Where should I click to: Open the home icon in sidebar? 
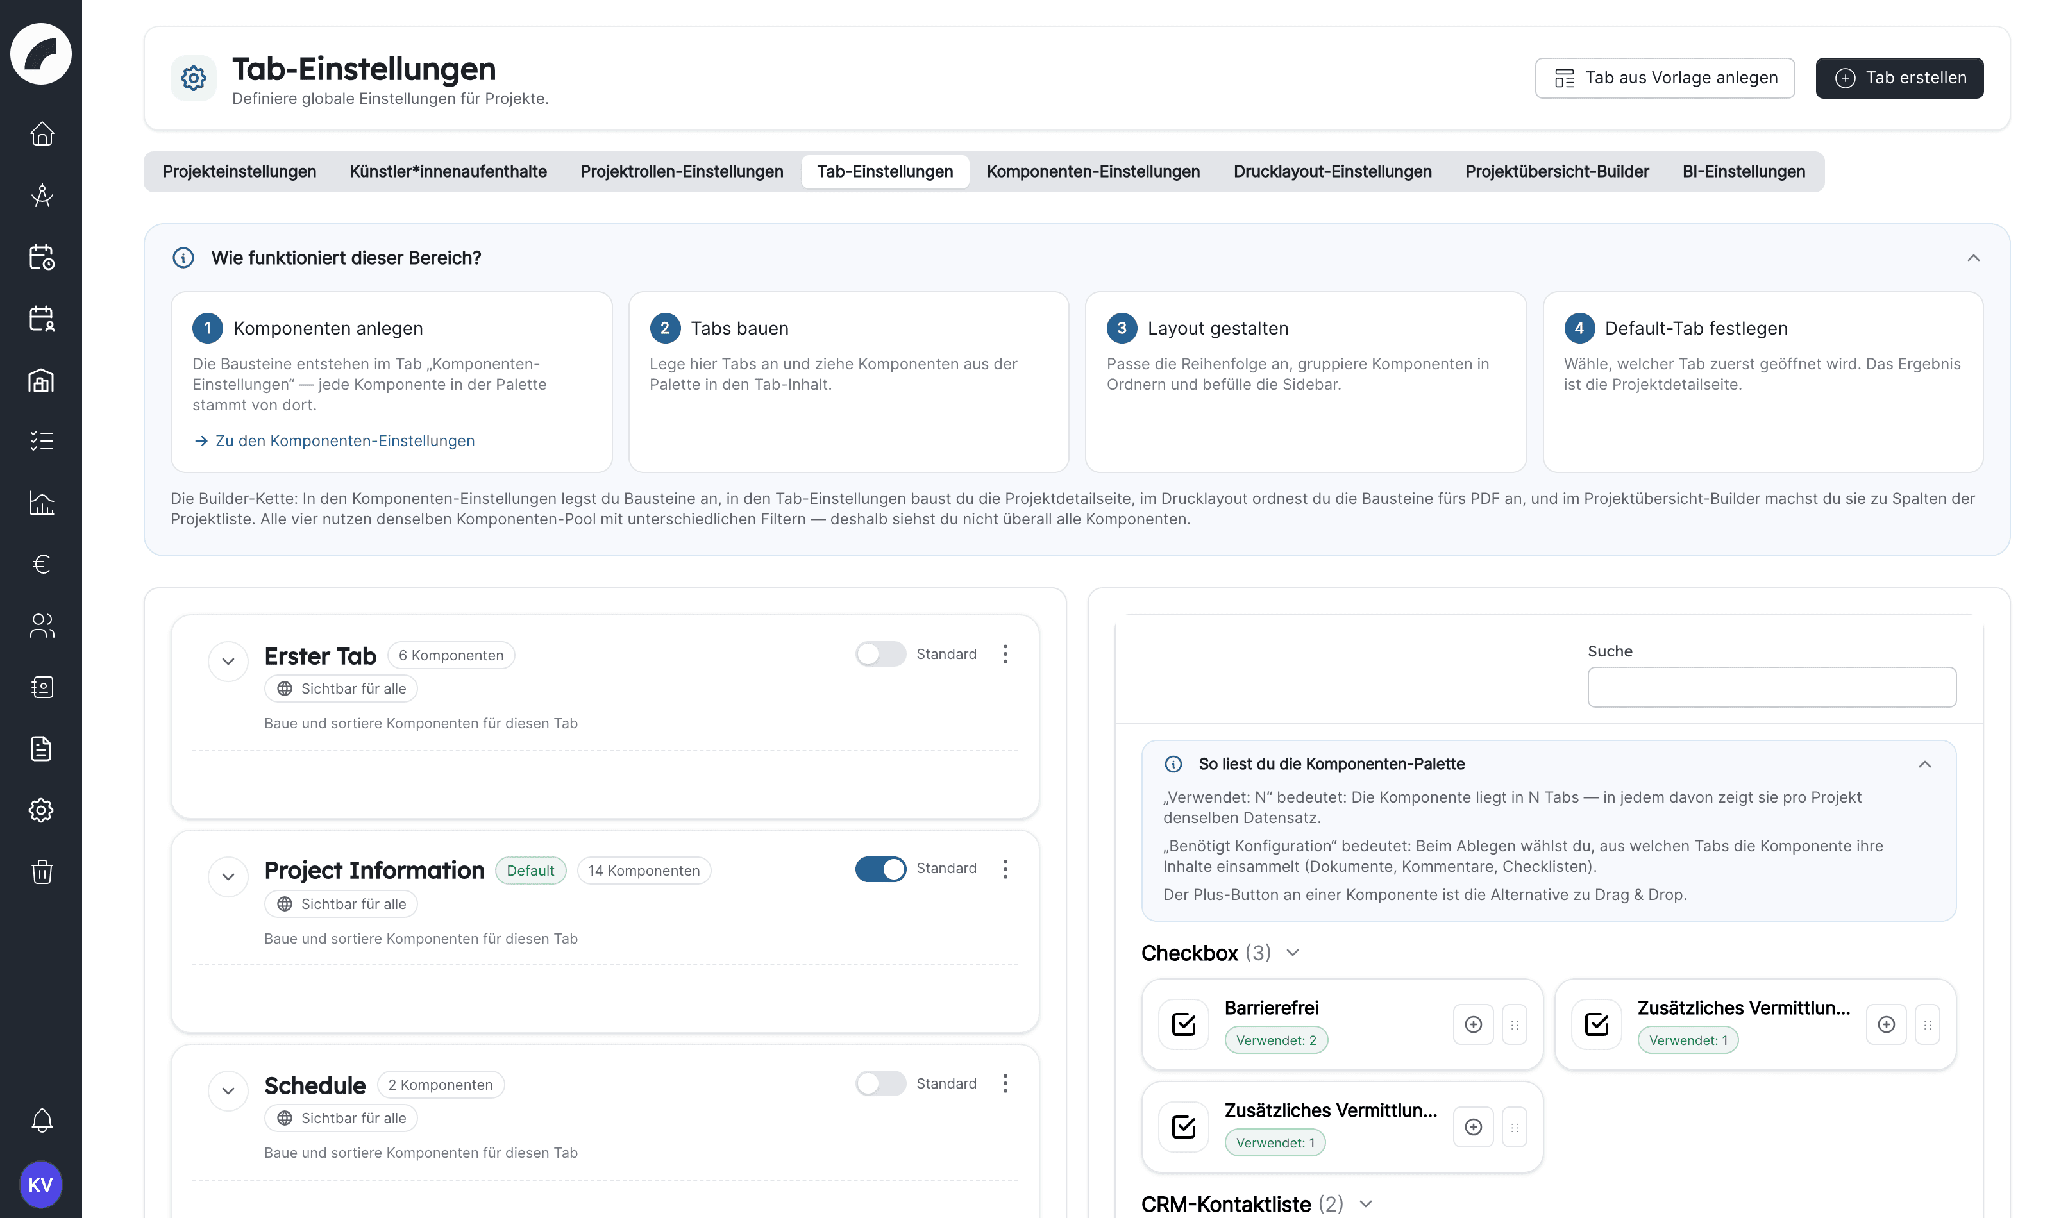(41, 134)
